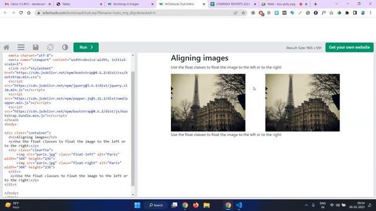The image size is (376, 211).
Task: Open Task View on taskbar
Action: (174, 205)
